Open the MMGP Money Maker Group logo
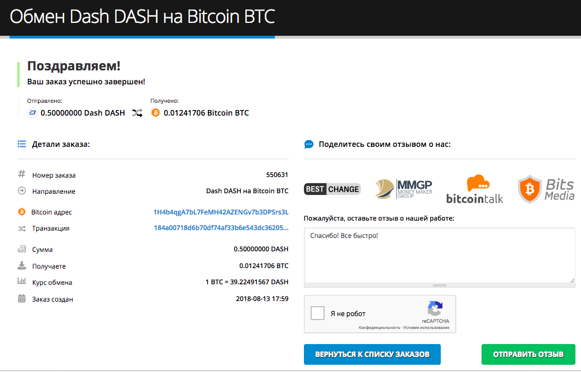The width and height of the screenshot is (581, 372). click(403, 189)
